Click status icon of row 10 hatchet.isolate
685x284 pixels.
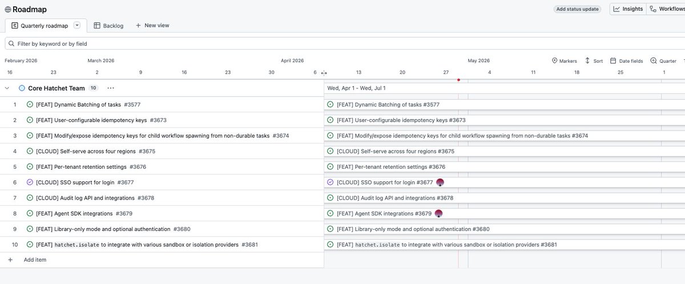[30, 245]
